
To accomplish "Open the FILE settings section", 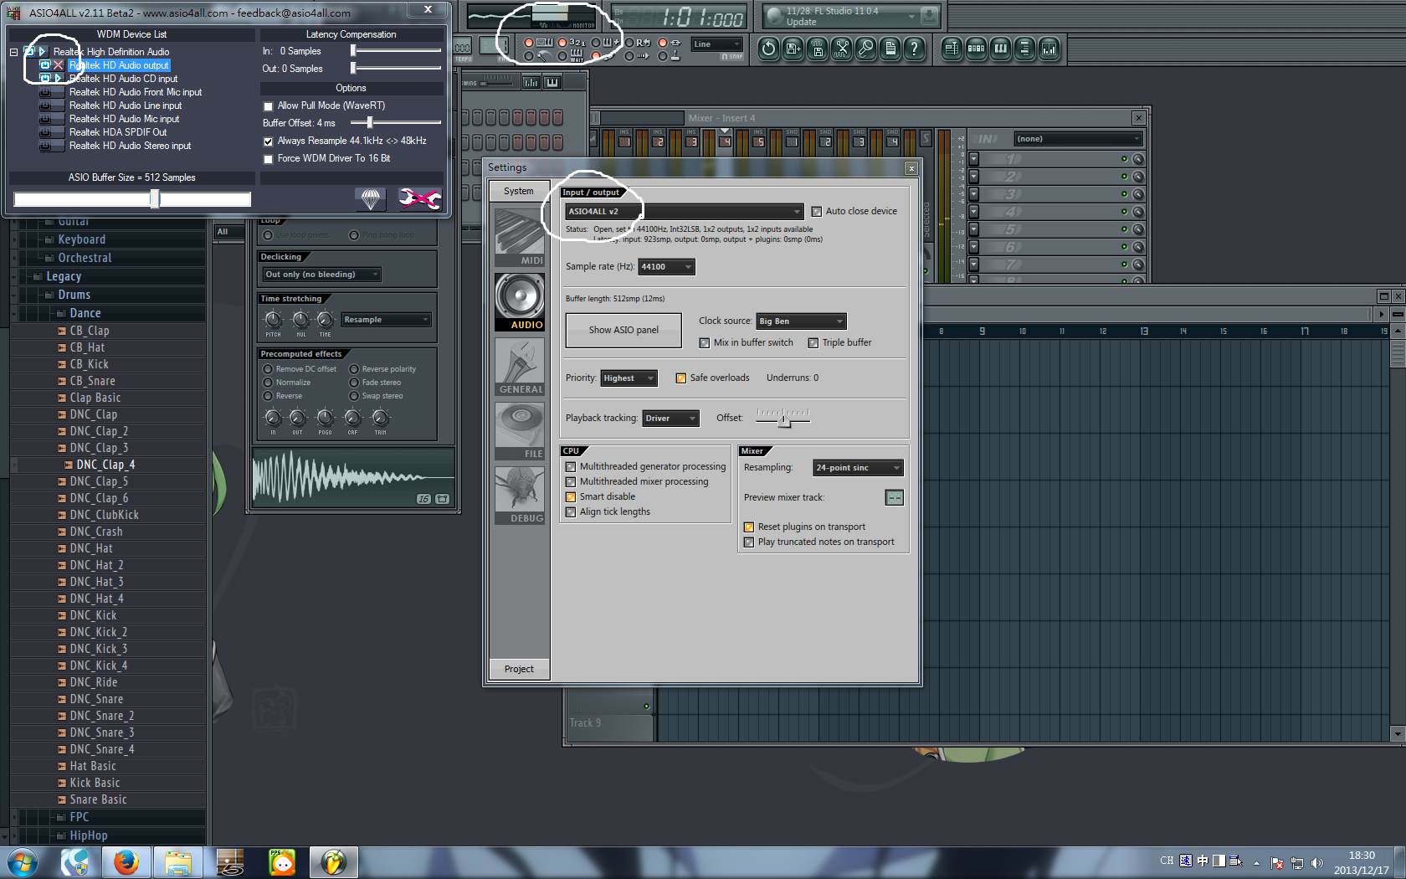I will [519, 431].
